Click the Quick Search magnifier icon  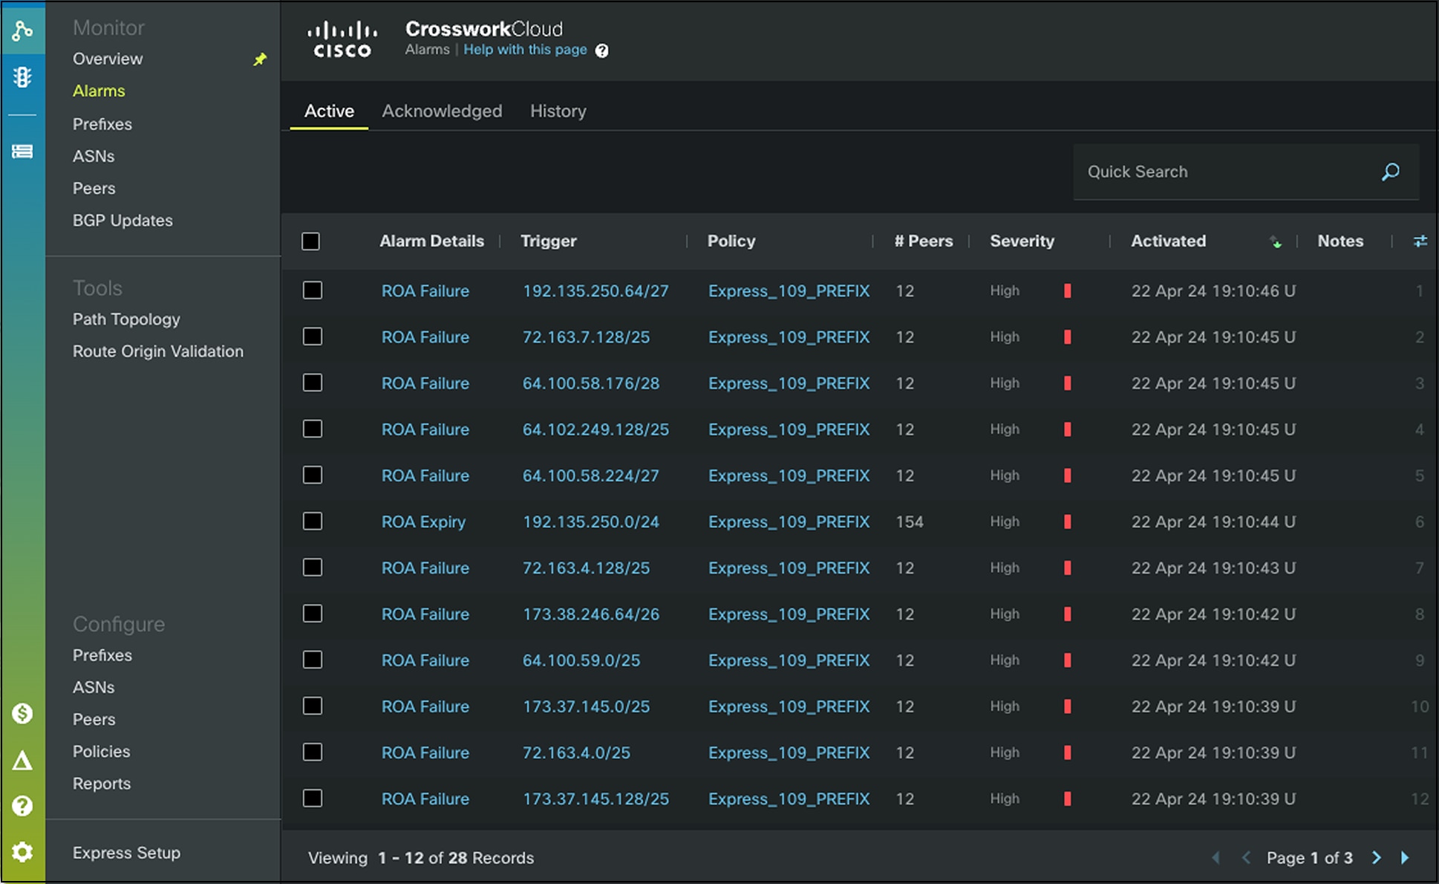1391,172
